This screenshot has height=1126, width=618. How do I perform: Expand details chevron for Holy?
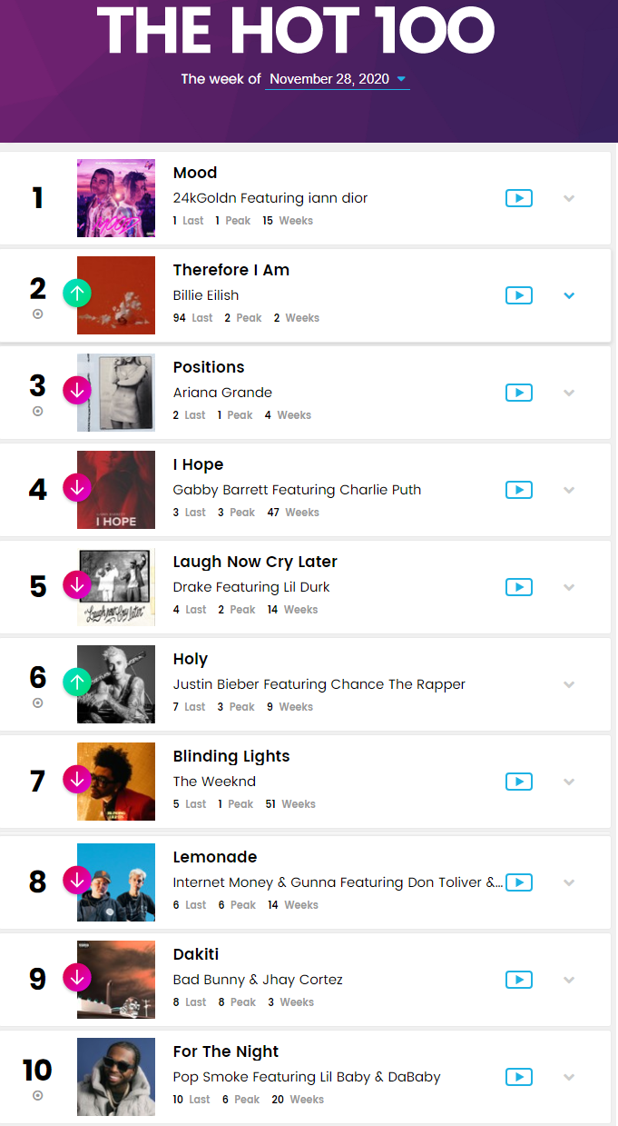pyautogui.click(x=569, y=684)
